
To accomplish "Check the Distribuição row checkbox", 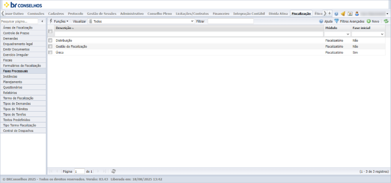I will pos(50,40).
